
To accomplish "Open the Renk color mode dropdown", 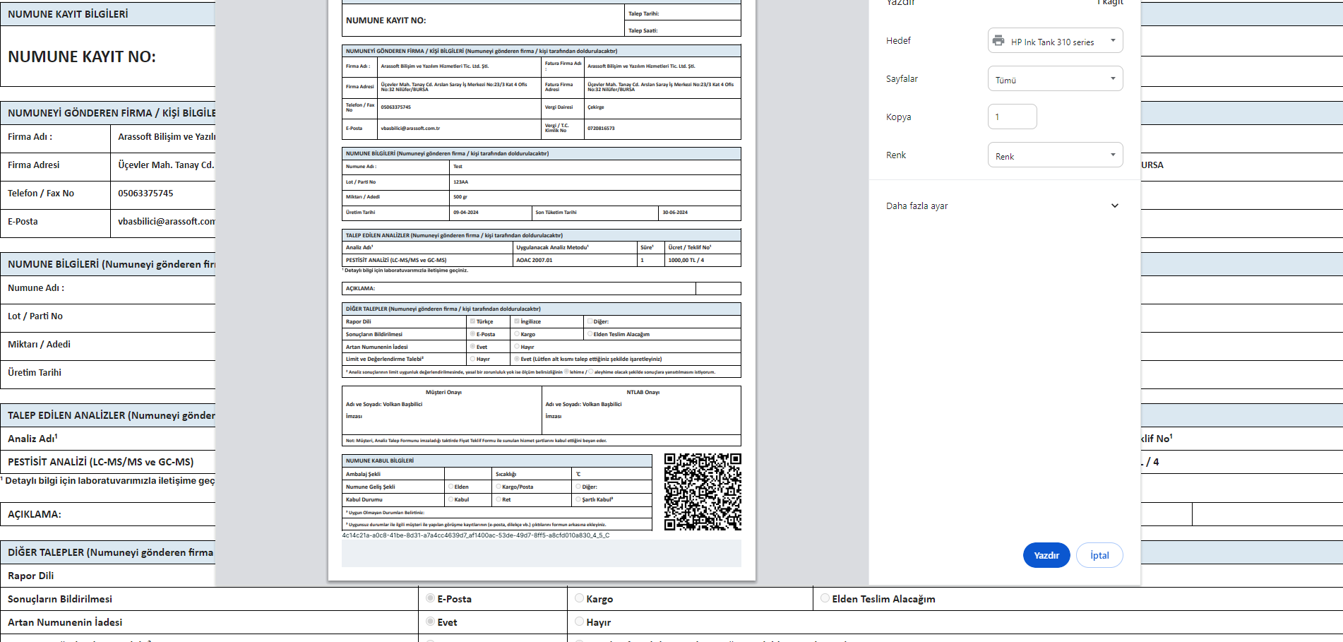I will point(1055,155).
